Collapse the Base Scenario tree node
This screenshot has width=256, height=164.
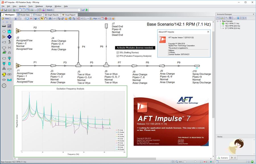pyautogui.click(x=218, y=21)
